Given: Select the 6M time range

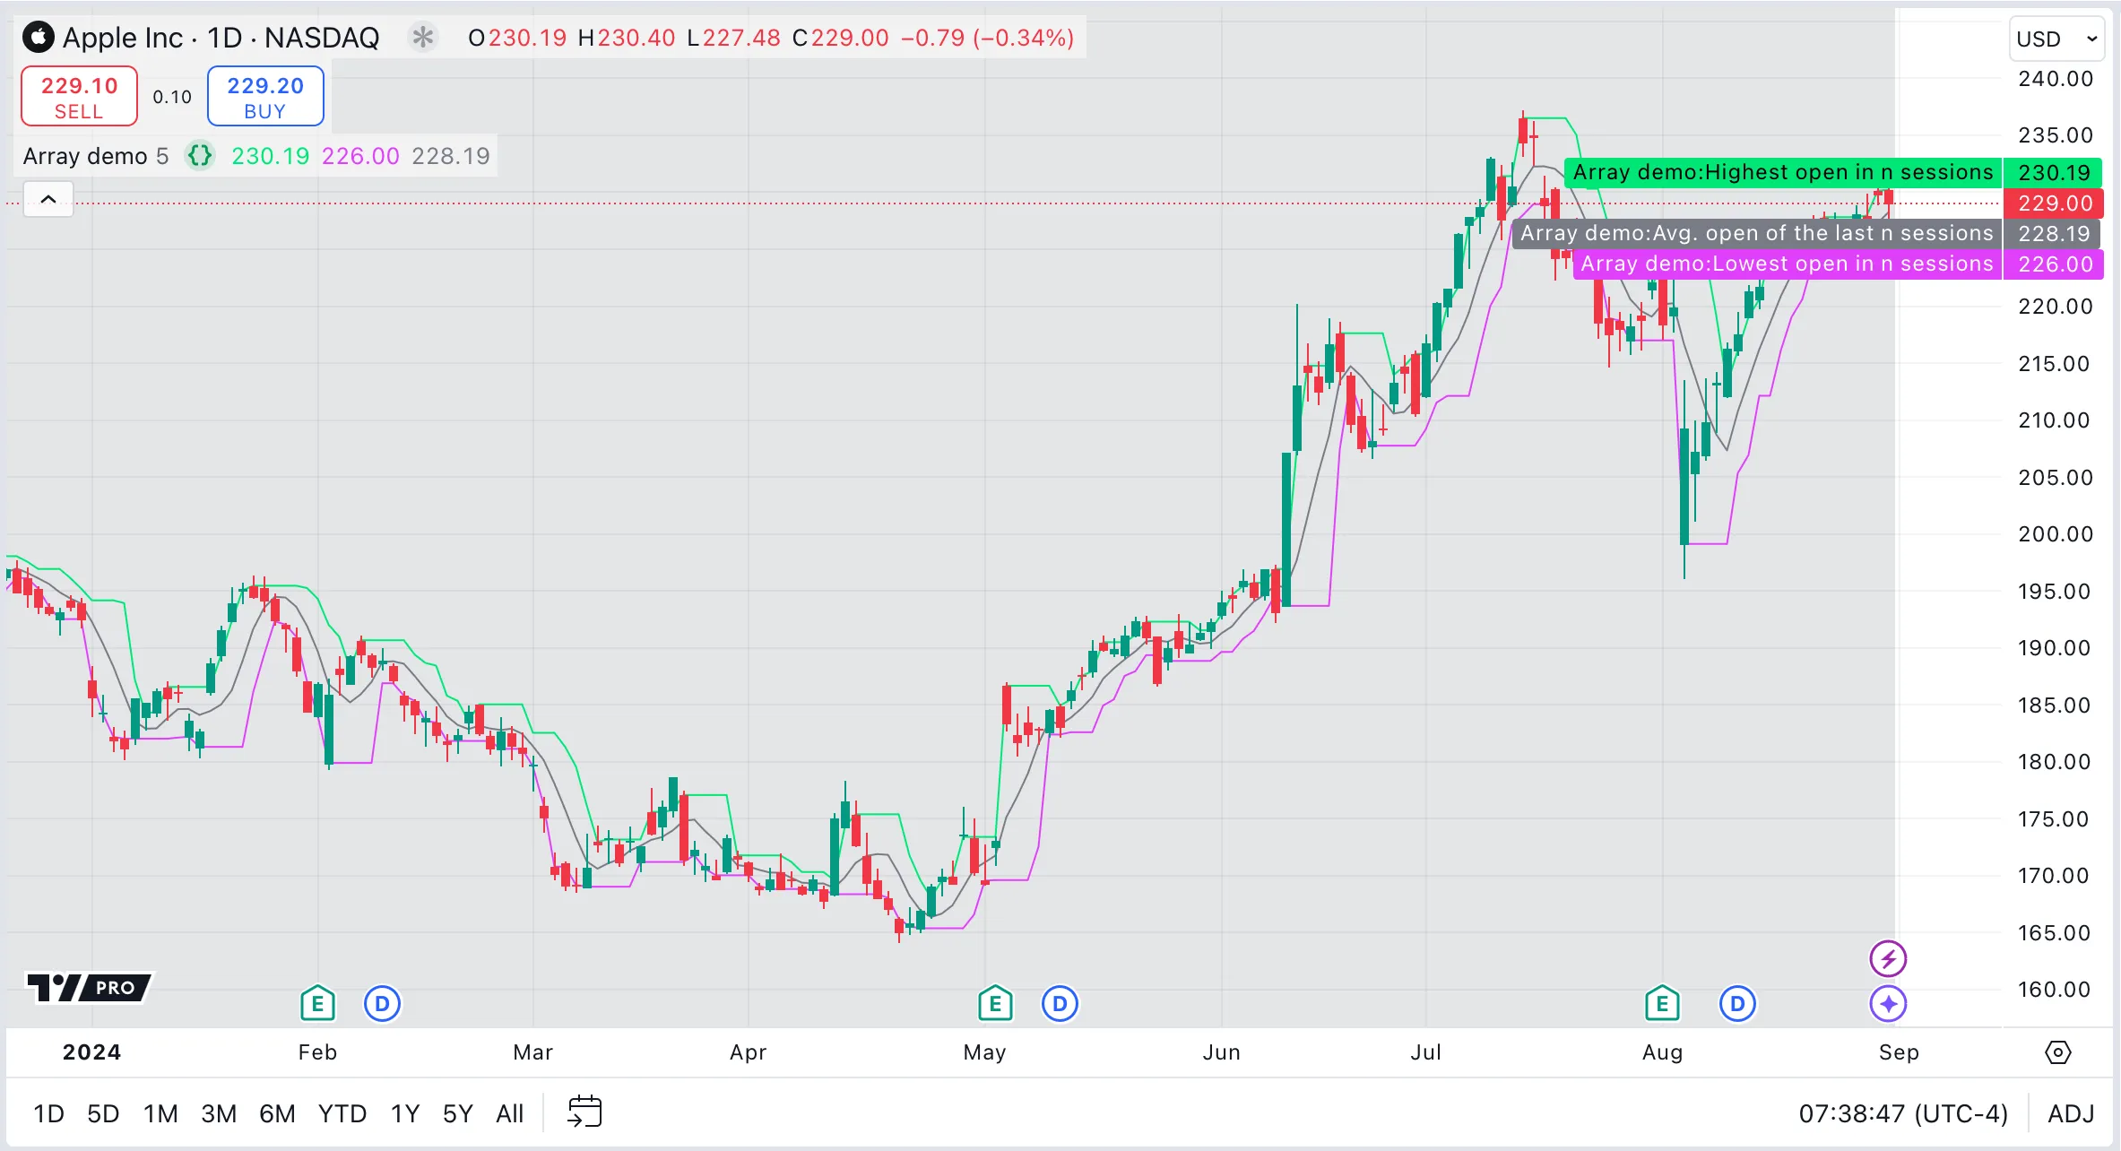Looking at the screenshot, I should click(x=277, y=1113).
